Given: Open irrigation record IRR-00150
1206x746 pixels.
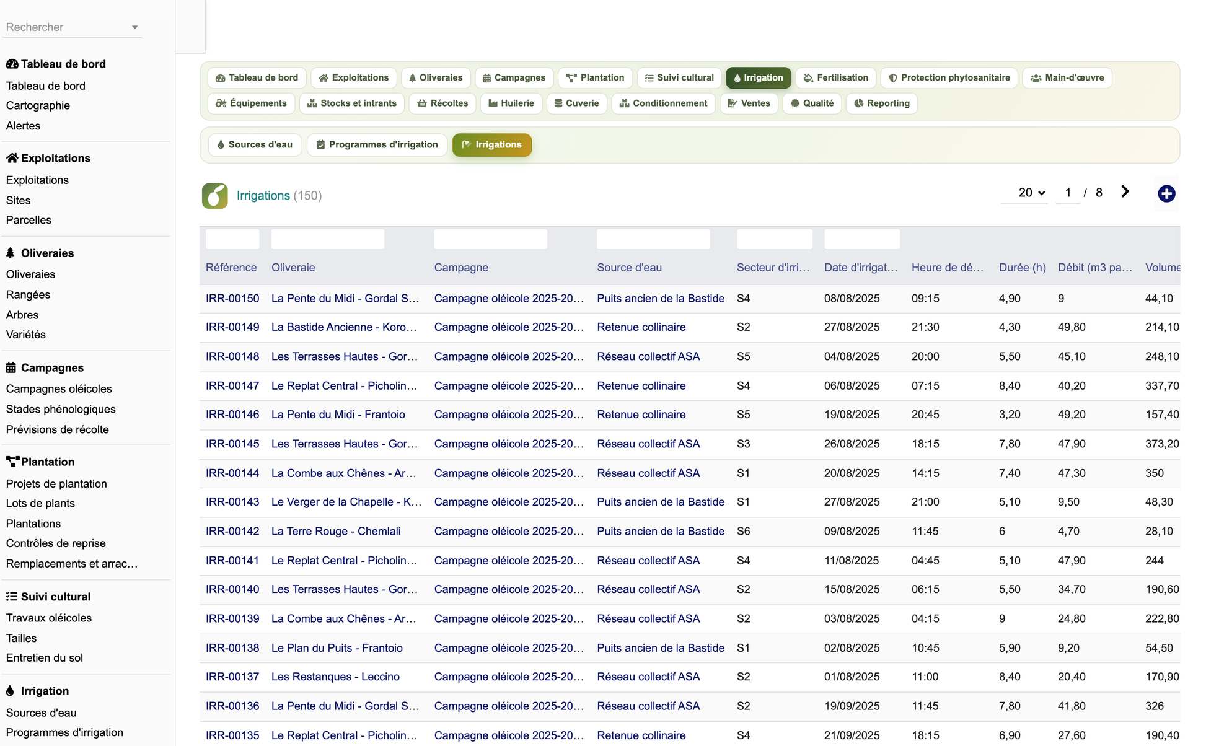Looking at the screenshot, I should click(232, 299).
